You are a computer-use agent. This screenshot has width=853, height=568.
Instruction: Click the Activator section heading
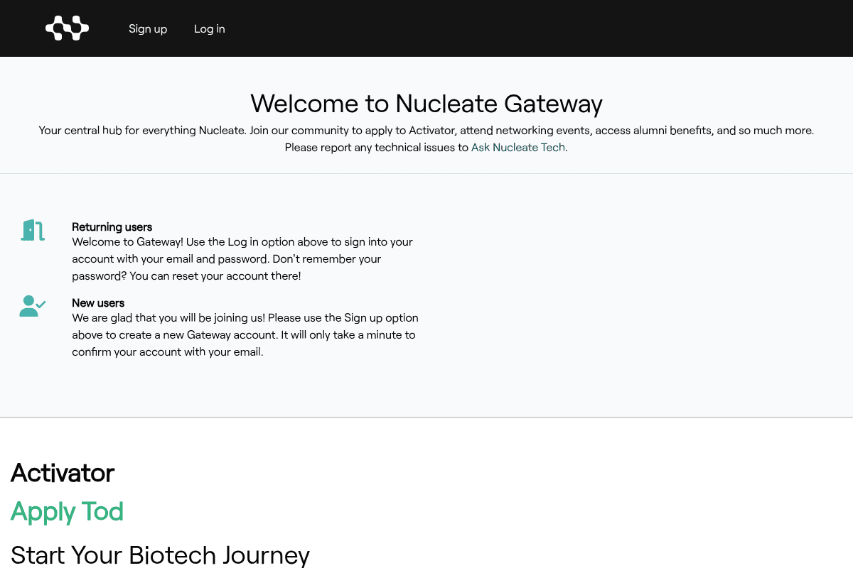63,473
